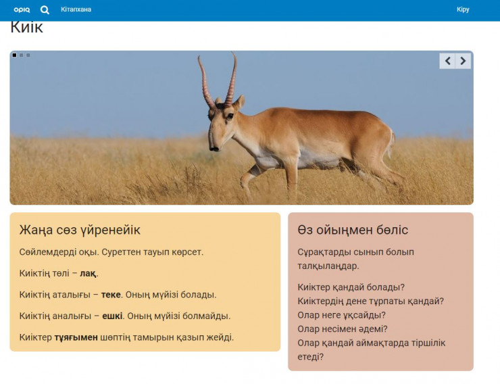The image size is (500, 384).
Task: Select the first carousel indicator dot
Action: pyautogui.click(x=15, y=55)
